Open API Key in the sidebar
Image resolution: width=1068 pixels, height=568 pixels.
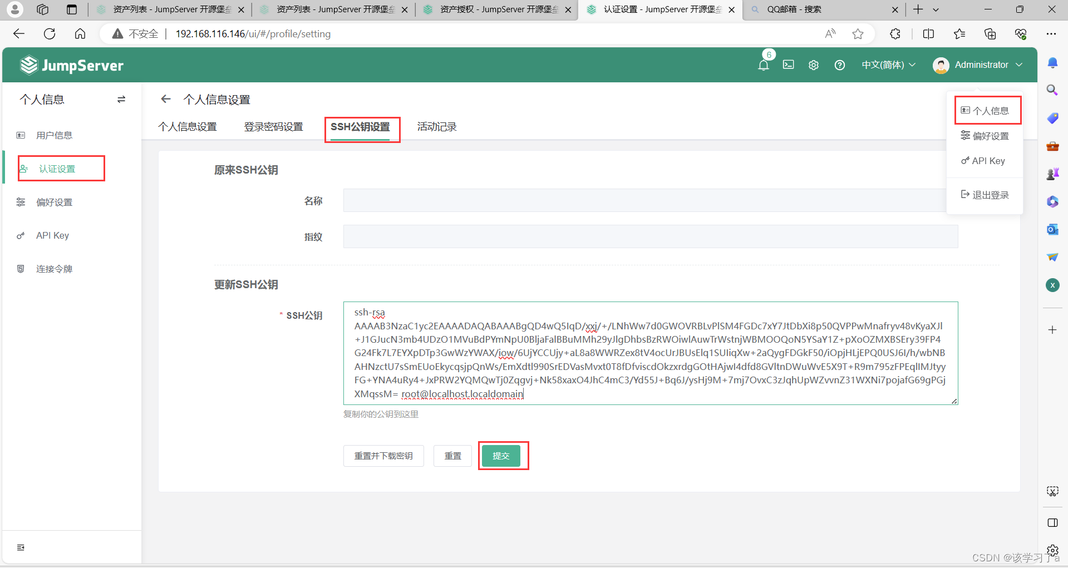(x=52, y=235)
